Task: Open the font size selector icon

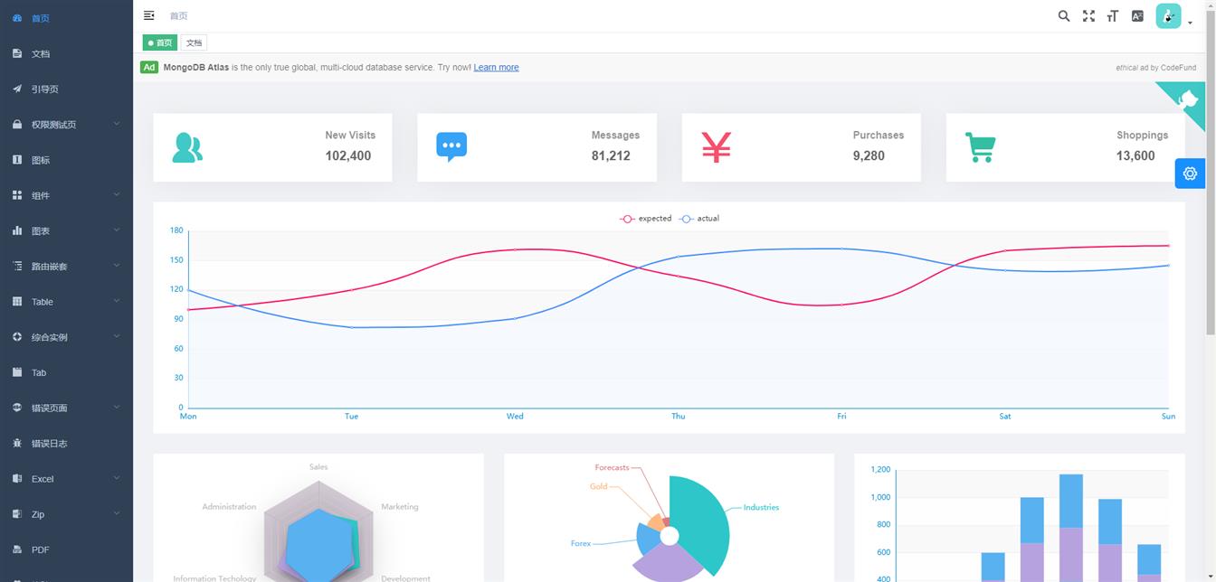Action: (x=1113, y=15)
